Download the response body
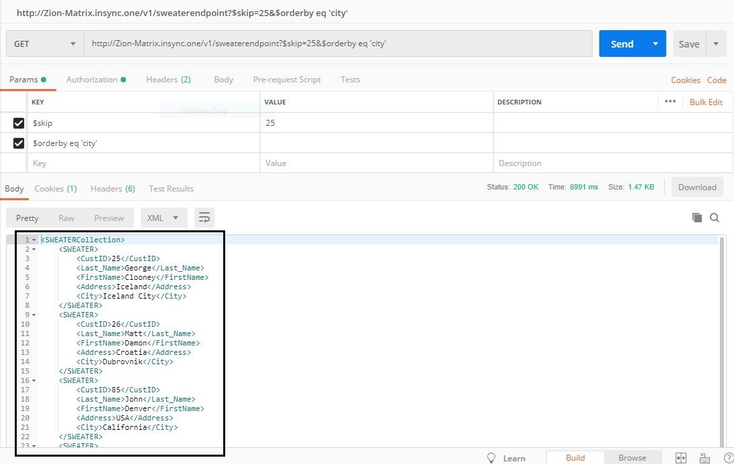734x464 pixels. tap(697, 187)
